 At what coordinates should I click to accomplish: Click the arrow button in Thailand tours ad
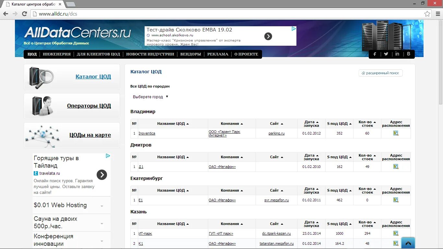pos(102,175)
